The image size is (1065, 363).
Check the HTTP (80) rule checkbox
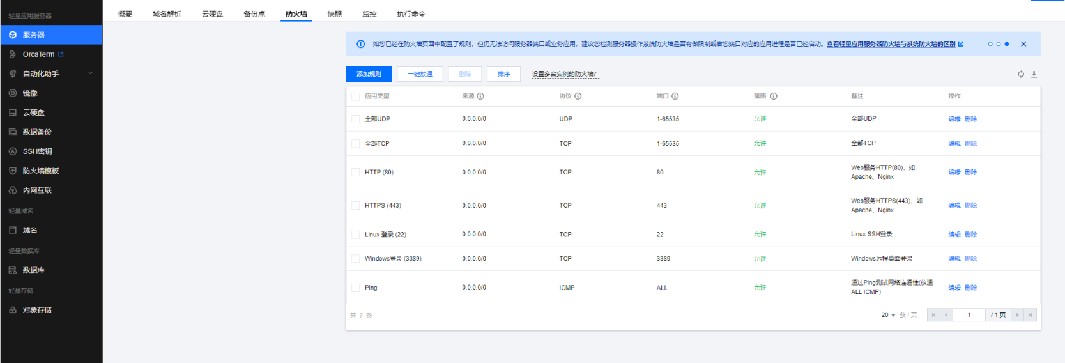click(356, 173)
